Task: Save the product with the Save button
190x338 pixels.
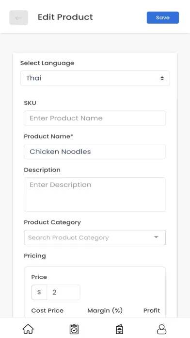Action: tap(163, 17)
